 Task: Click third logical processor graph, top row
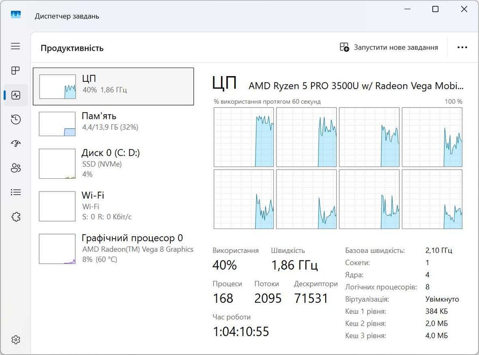click(x=369, y=137)
